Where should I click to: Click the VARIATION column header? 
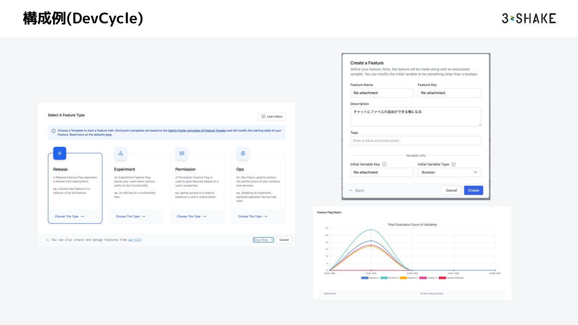coord(330,294)
